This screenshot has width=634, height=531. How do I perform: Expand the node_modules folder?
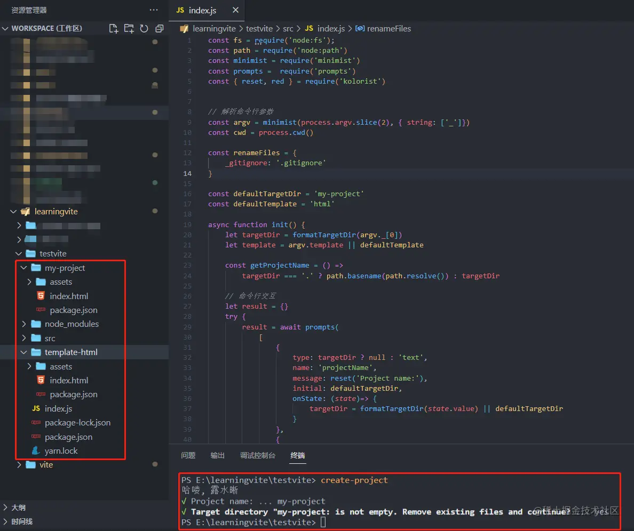[x=24, y=324]
